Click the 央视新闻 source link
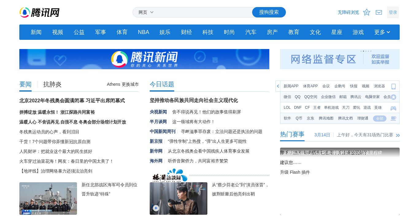Image resolution: width=419 pixels, height=223 pixels. tap(158, 112)
